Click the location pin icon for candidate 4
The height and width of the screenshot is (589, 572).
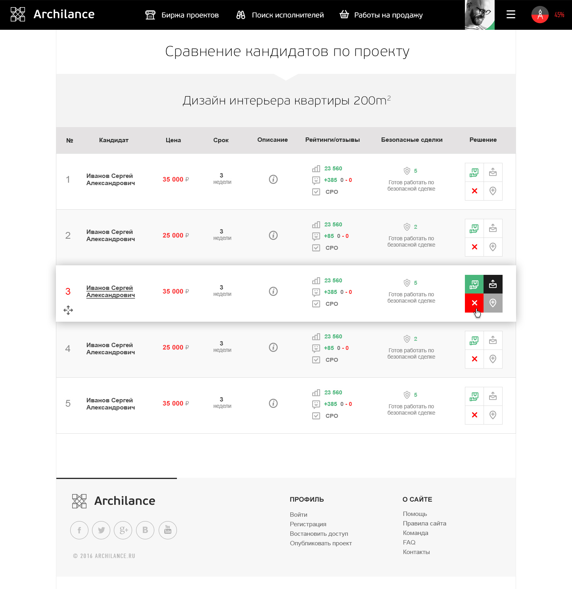click(493, 359)
